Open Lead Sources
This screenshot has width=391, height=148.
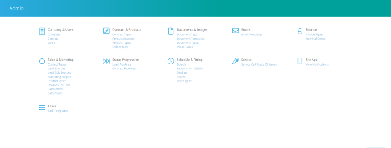coord(57,69)
